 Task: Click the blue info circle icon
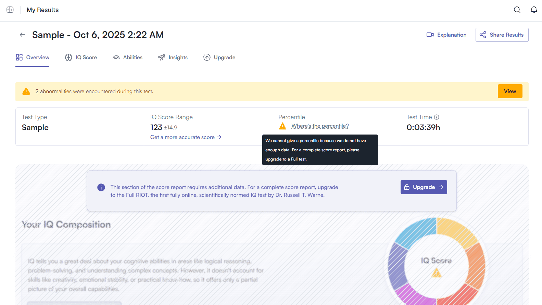pyautogui.click(x=101, y=187)
